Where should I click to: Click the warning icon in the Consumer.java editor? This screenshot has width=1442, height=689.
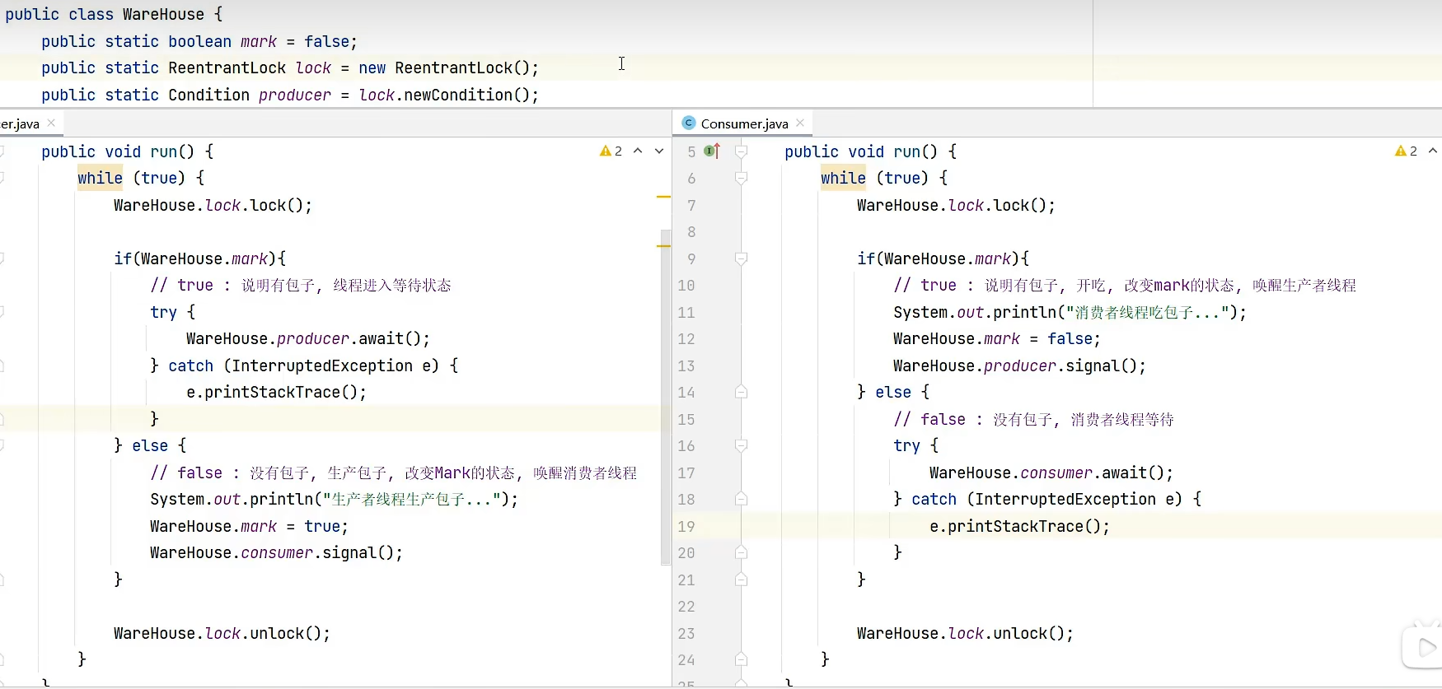pos(1401,151)
